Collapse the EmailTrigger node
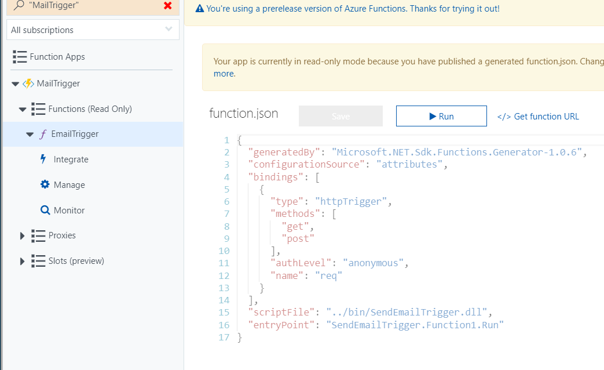604x370 pixels. click(x=30, y=134)
